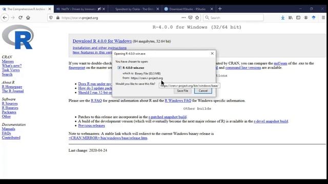The height and width of the screenshot is (184, 328).
Task: Go back using the browser back arrow
Action: click(x=5, y=18)
